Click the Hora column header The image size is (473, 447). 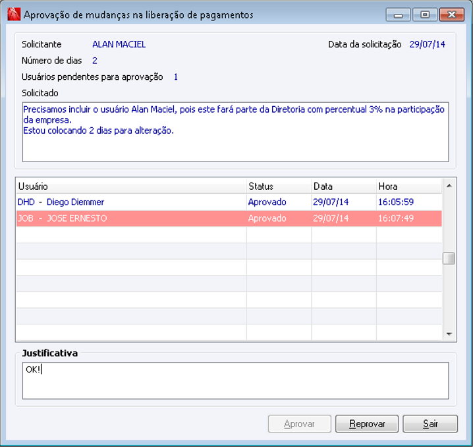point(409,186)
